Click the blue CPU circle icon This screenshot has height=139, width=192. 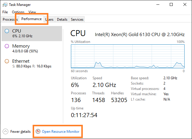[7, 31]
